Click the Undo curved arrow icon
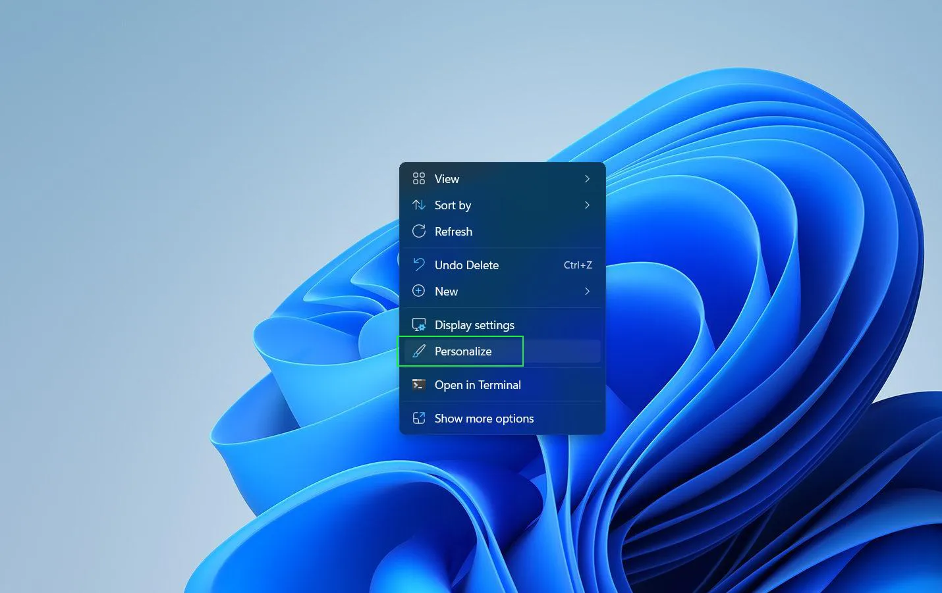The width and height of the screenshot is (942, 593). click(419, 265)
